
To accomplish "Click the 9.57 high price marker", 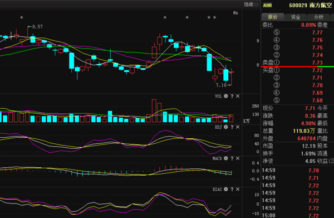I will coord(35,27).
